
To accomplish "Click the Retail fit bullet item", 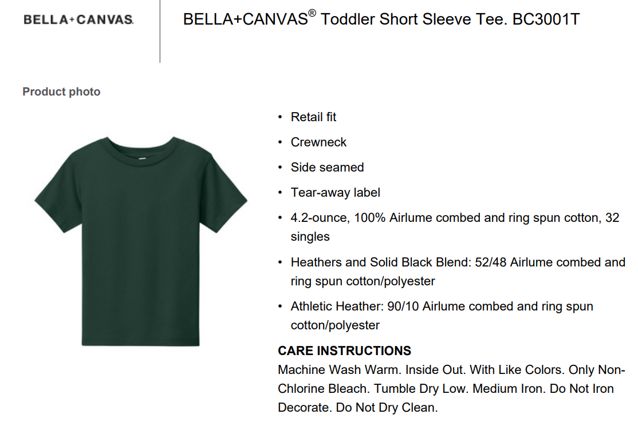I will tap(313, 117).
